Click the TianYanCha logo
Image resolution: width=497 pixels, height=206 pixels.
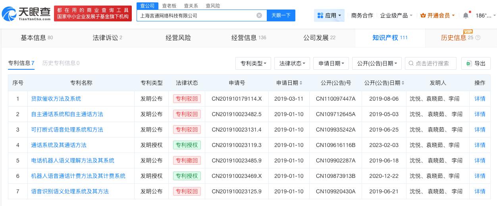click(x=26, y=14)
